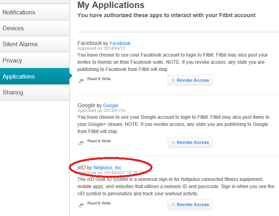The height and width of the screenshot is (216, 279).
Task: Click the 'Read & Write' label under Google
Action: tap(99, 141)
